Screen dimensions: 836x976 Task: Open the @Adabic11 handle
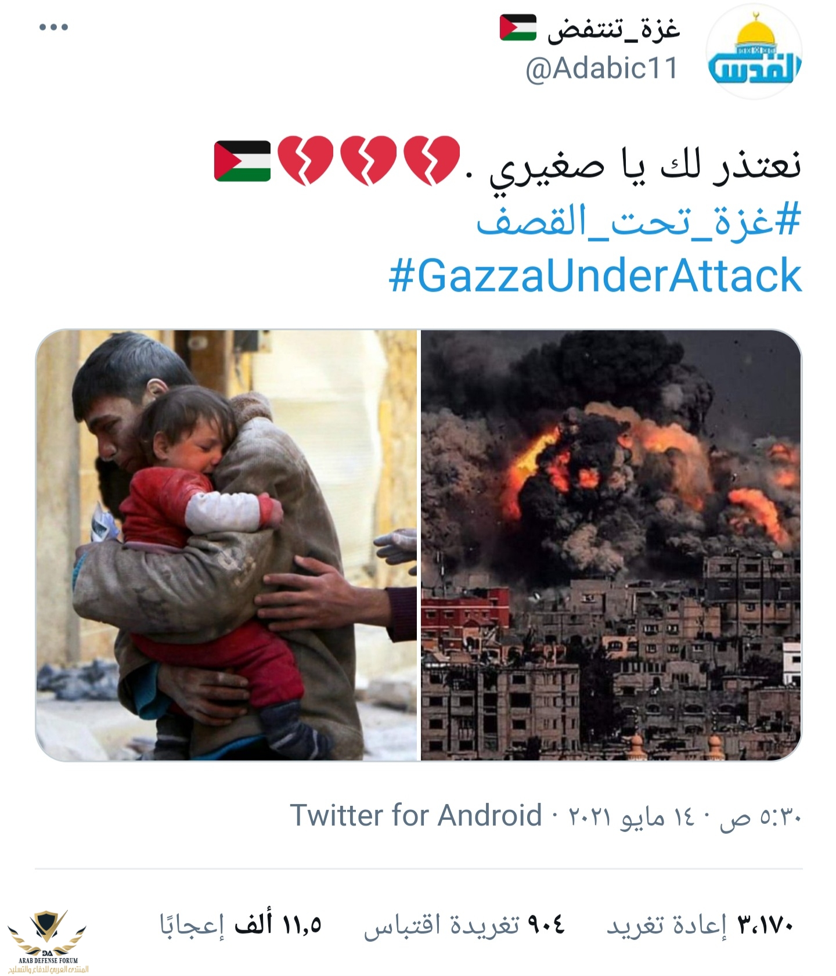(602, 69)
